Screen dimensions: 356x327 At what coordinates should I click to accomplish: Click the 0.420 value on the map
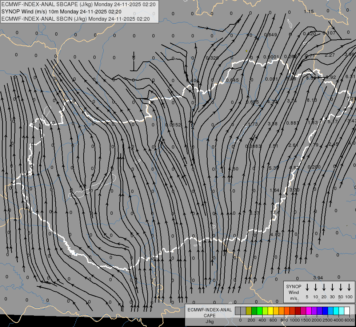309,34
